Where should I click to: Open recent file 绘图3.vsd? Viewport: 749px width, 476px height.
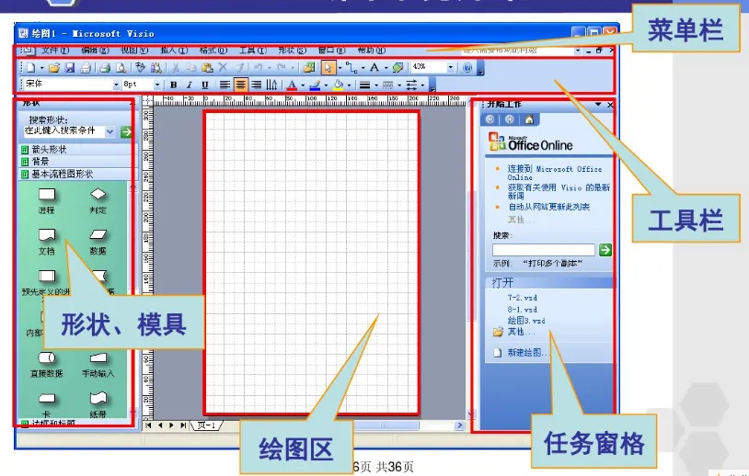point(526,321)
